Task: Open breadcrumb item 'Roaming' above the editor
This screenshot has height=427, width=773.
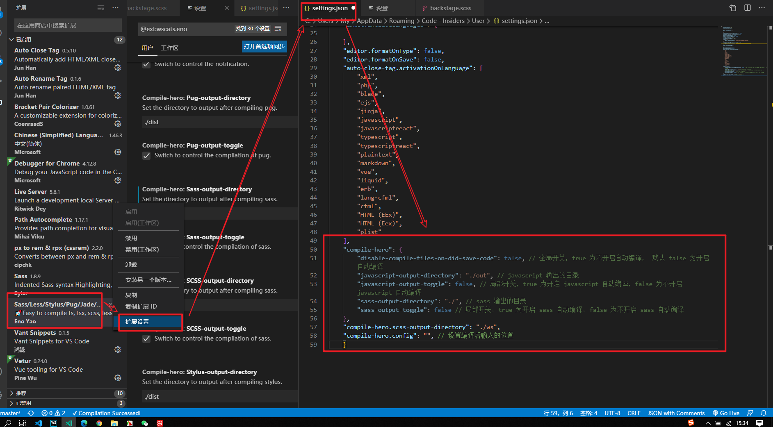Action: tap(401, 20)
